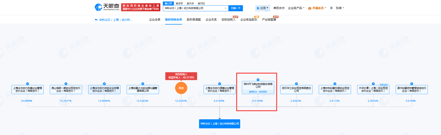
Task: Select the 木华水清(上海)创业投资 node
Action: 373,89
